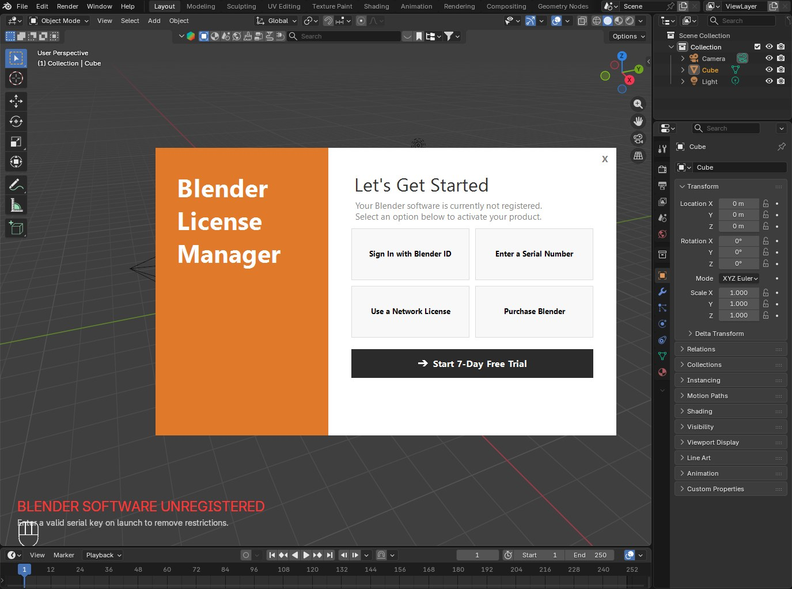The height and width of the screenshot is (589, 792).
Task: Expand the Collections panel
Action: tap(730, 365)
